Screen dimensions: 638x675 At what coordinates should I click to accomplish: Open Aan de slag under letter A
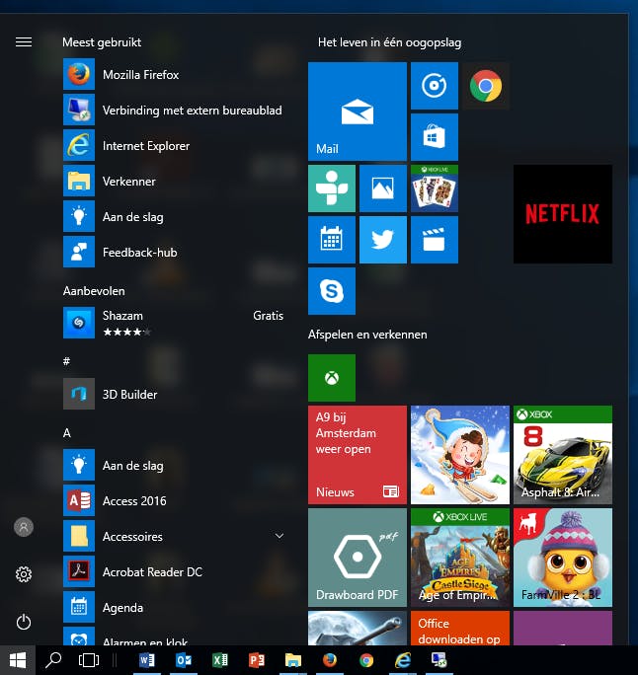[173, 466]
